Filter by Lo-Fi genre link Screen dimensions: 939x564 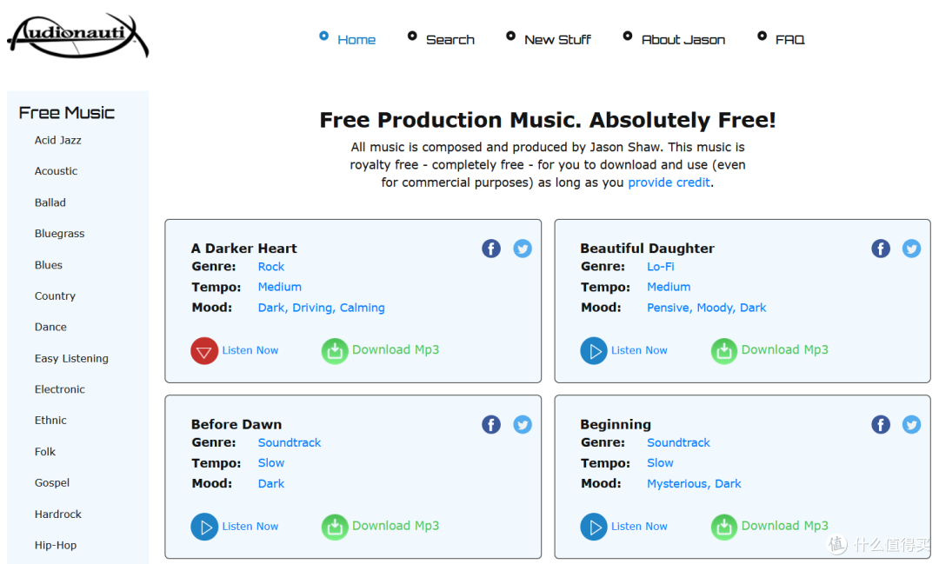[660, 267]
